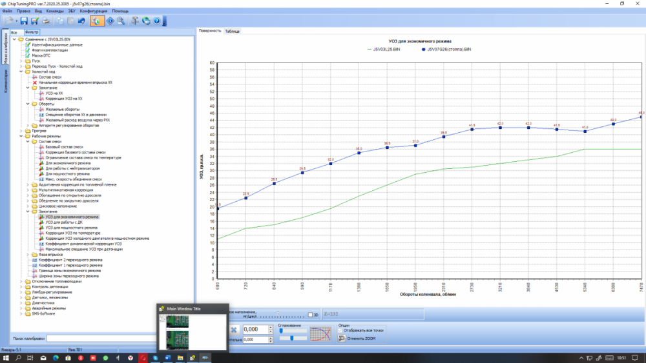Click the Save (floppy disk) toolbar icon
646x363 pixels.
tap(24, 21)
